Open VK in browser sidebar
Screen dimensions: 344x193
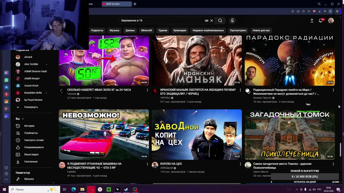click(x=6, y=87)
